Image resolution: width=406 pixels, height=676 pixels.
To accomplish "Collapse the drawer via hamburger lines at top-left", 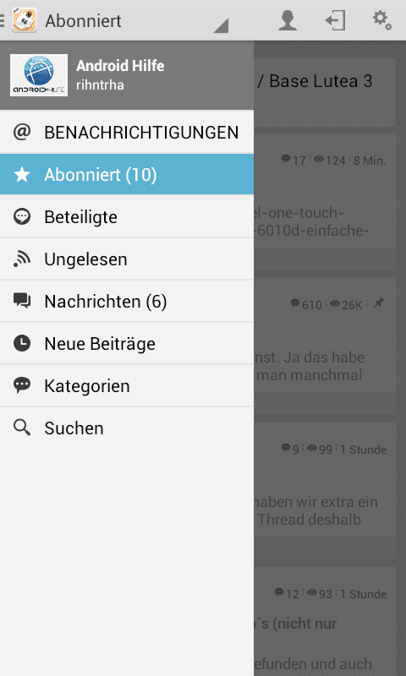I will [3, 20].
